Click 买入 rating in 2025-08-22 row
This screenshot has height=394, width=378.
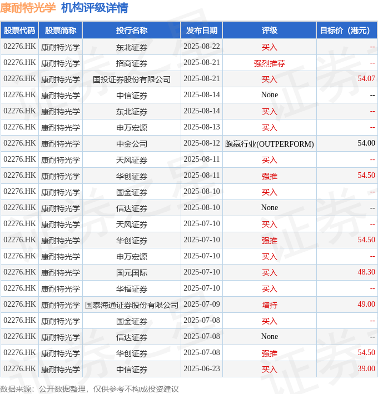(x=270, y=47)
